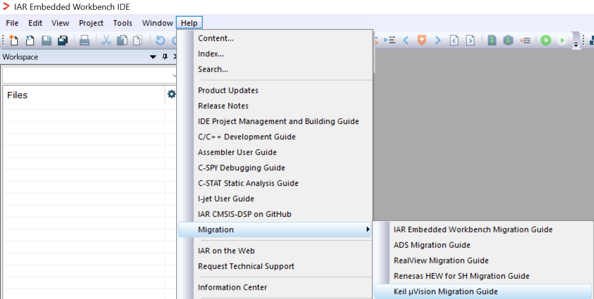
Task: Open the Release Notes help entry
Action: (x=223, y=106)
